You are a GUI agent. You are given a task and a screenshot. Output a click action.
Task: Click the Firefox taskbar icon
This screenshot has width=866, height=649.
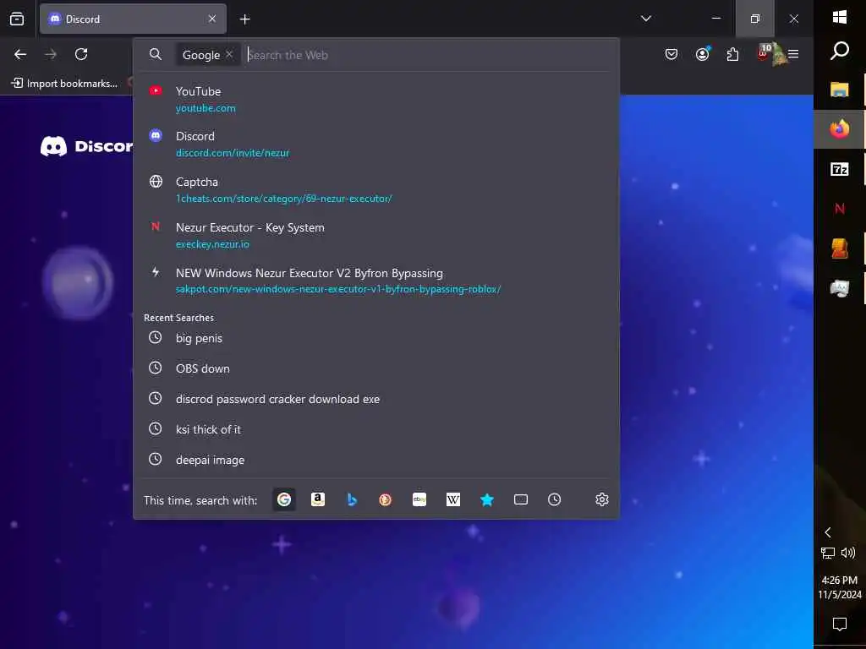pyautogui.click(x=840, y=129)
